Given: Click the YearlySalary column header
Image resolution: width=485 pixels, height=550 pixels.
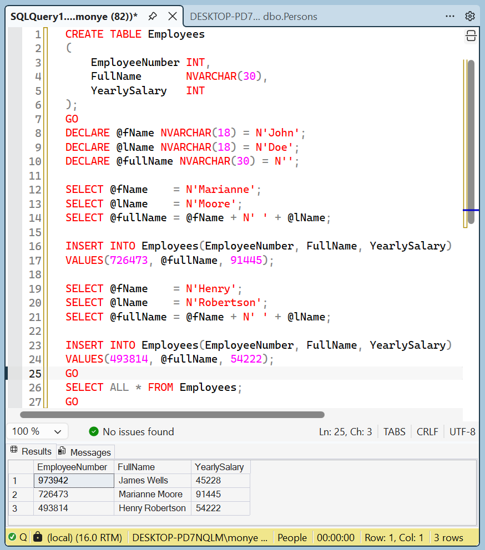Looking at the screenshot, I should tap(220, 467).
